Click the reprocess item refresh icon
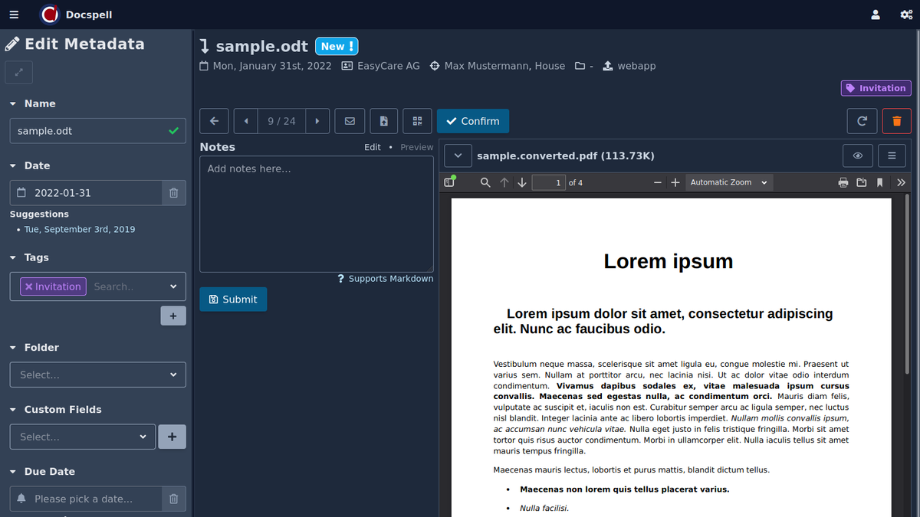Viewport: 920px width, 517px height. [862, 121]
